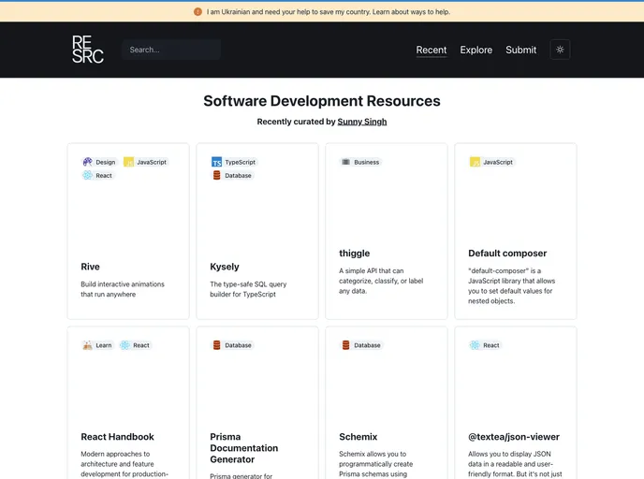644x479 pixels.
Task: Click the JavaScript JS icon on Rive card
Action: 128,162
